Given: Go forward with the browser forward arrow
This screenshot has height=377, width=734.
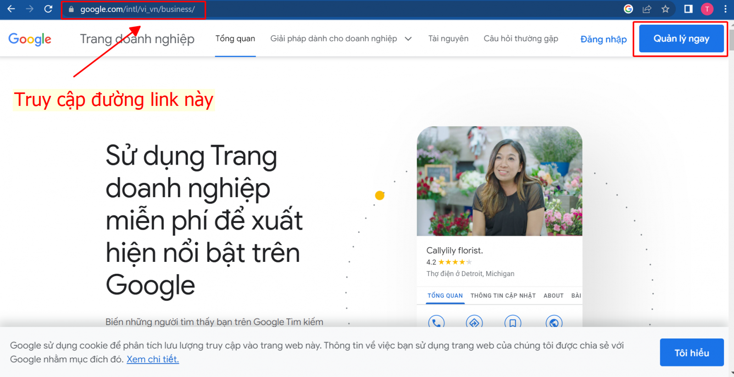Looking at the screenshot, I should pos(30,9).
